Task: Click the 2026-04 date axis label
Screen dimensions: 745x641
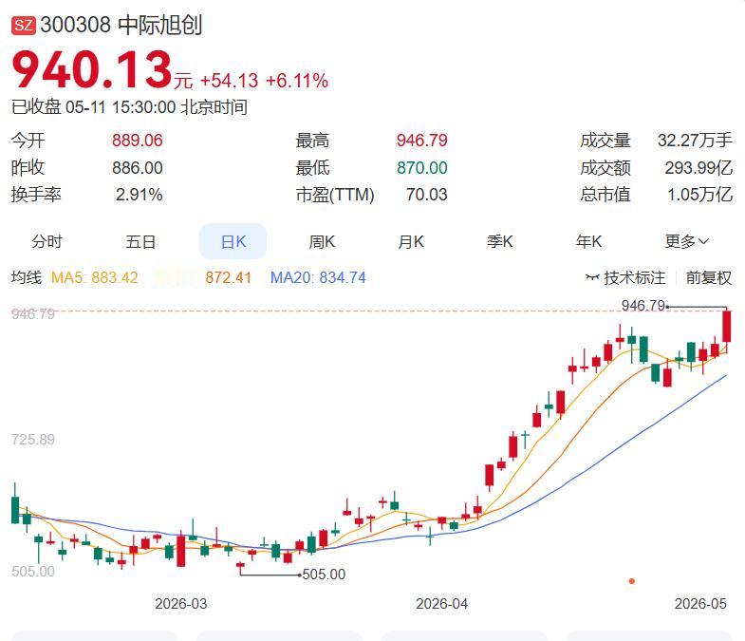Action: pos(442,604)
